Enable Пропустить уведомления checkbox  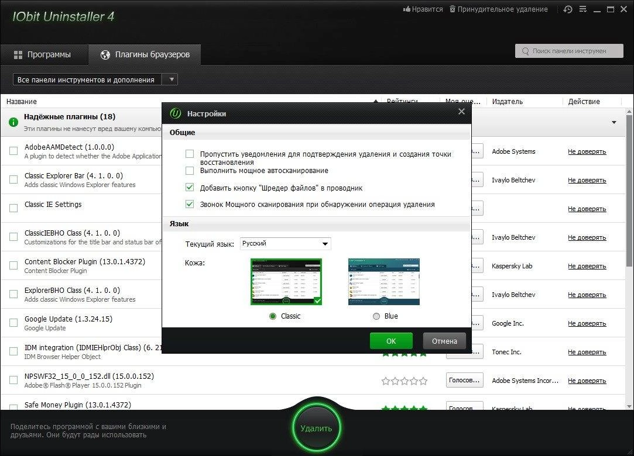tap(189, 154)
